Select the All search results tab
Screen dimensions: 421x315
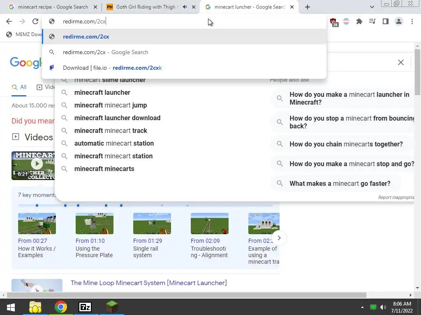(19, 87)
